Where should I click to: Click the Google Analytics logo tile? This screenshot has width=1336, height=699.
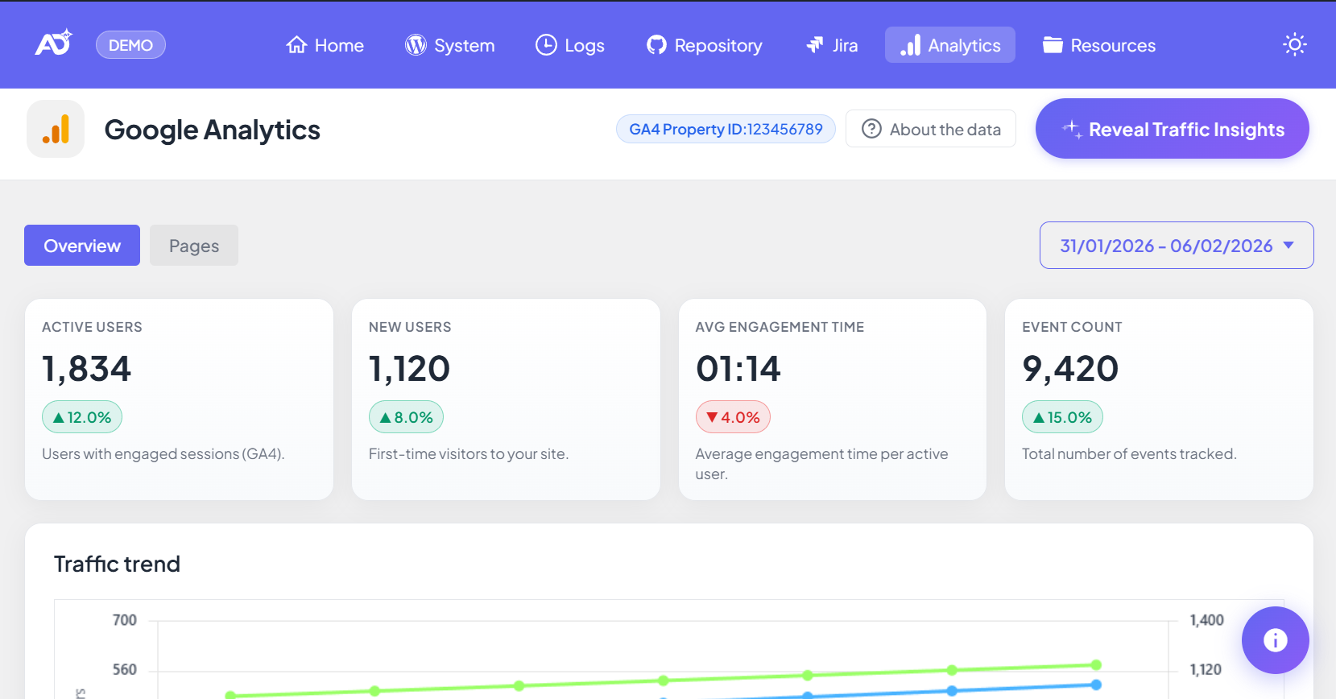pyautogui.click(x=56, y=129)
